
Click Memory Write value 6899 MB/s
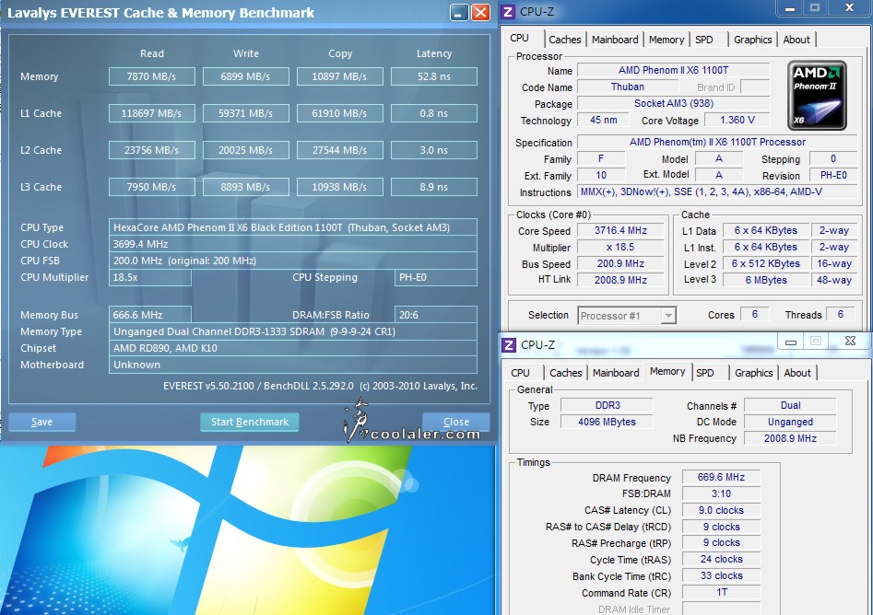coord(245,76)
